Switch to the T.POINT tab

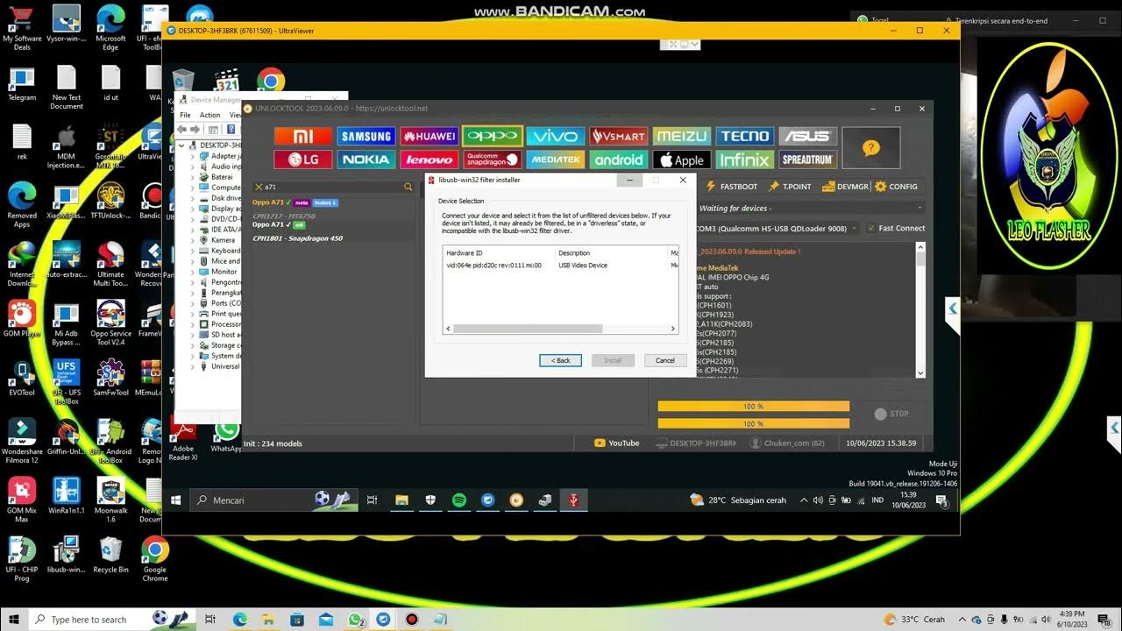790,187
